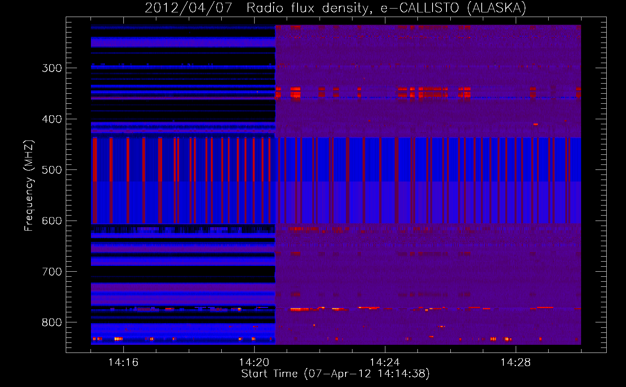This screenshot has height=387, width=626.
Task: Select the 700 frequency tick label
Action: [52, 272]
